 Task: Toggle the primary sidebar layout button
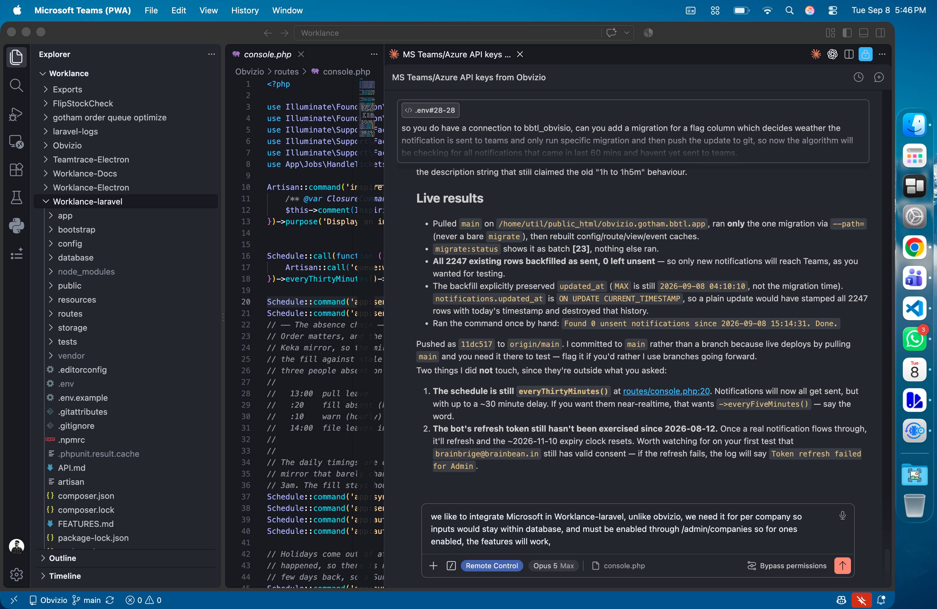point(847,33)
